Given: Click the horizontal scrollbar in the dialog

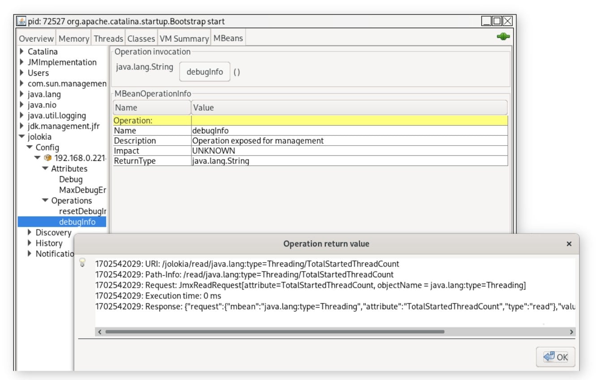Looking at the screenshot, I should (x=275, y=332).
